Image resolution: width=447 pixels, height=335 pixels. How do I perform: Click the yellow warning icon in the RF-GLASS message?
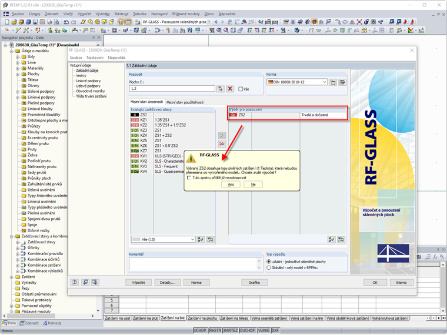click(x=191, y=158)
